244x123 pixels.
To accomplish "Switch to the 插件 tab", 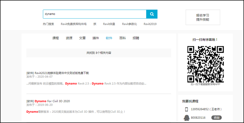I will (x=96, y=38).
